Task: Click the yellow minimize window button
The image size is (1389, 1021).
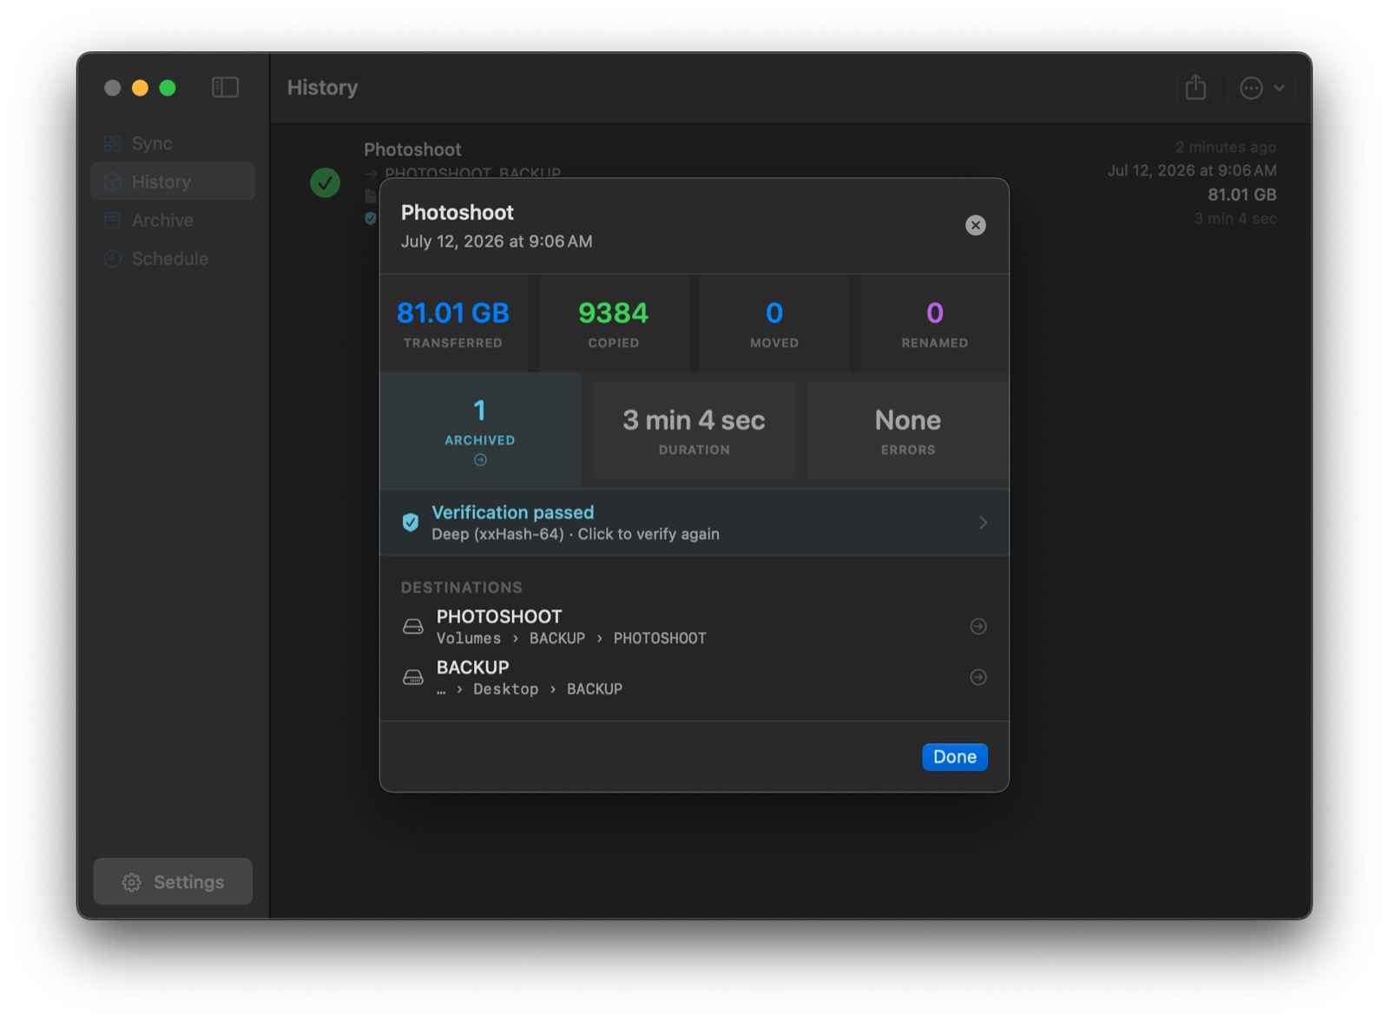Action: pyautogui.click(x=140, y=88)
